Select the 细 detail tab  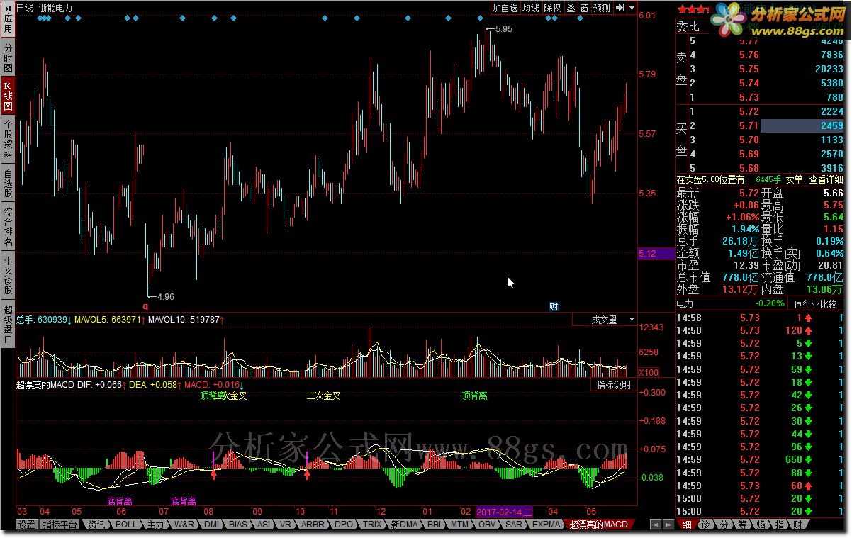(x=687, y=525)
